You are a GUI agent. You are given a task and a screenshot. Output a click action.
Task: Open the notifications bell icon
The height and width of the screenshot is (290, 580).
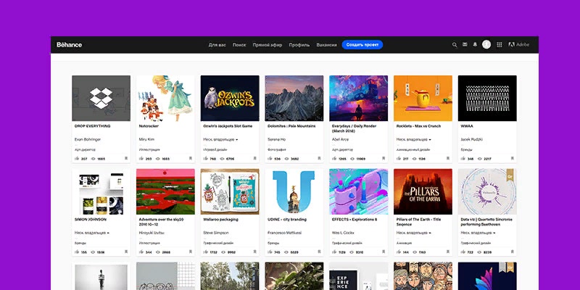(x=475, y=44)
